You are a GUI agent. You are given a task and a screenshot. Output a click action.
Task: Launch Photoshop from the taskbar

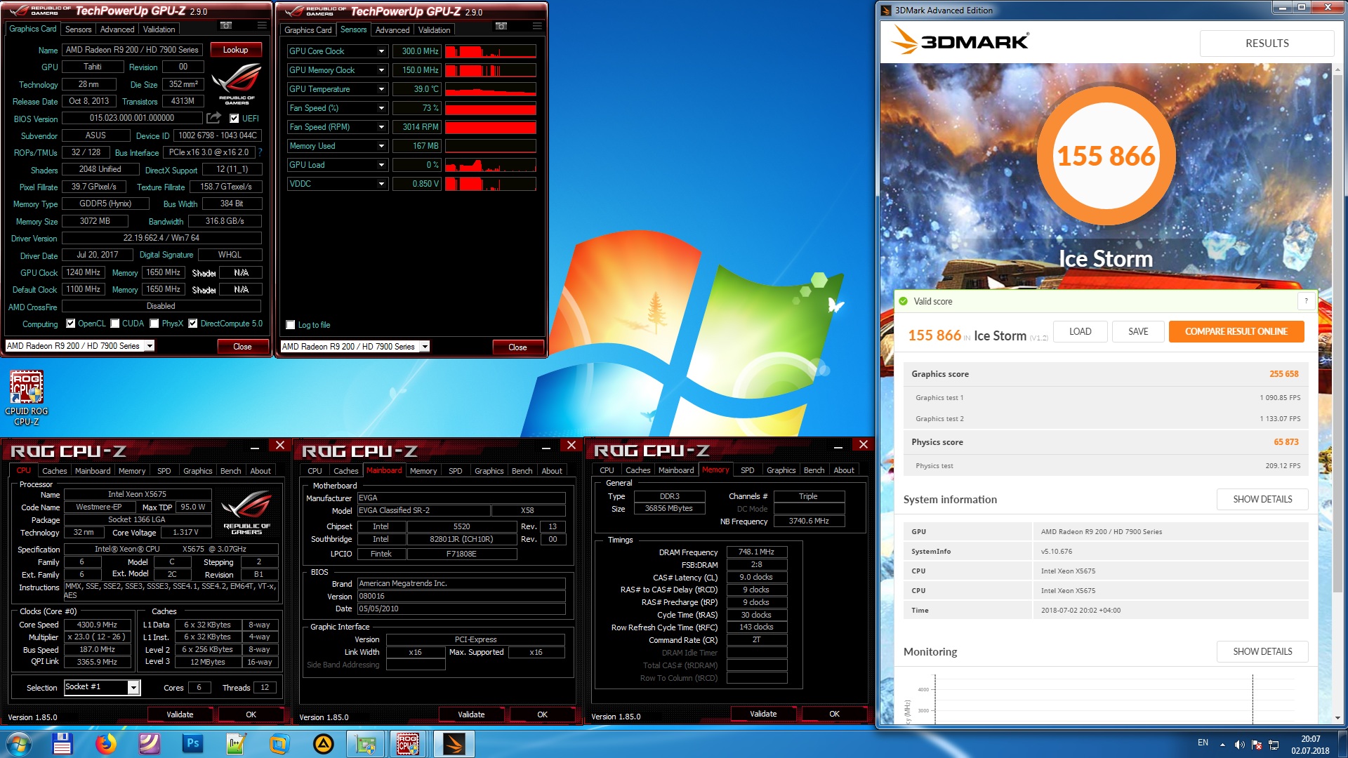point(192,744)
